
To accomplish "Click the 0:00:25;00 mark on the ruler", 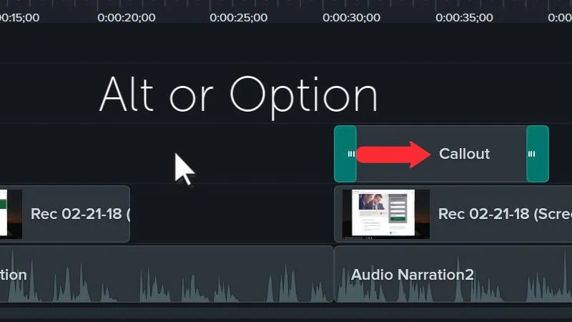I will (239, 17).
